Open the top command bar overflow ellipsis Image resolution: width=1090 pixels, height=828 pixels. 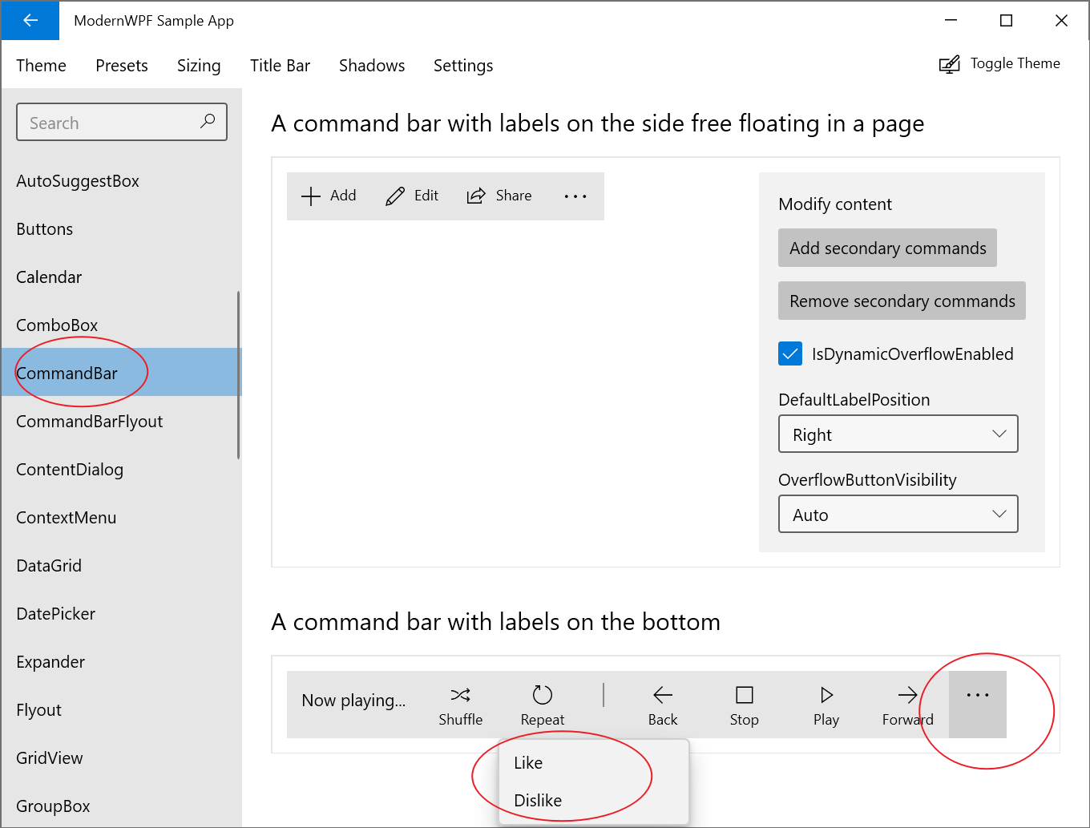(x=575, y=196)
